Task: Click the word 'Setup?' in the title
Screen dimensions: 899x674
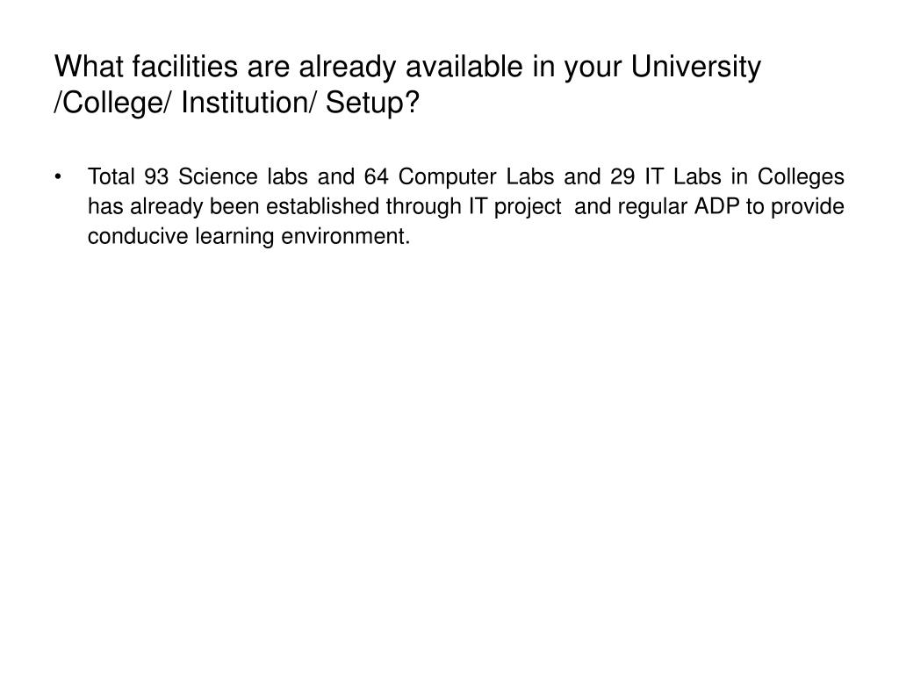Action: (x=372, y=104)
